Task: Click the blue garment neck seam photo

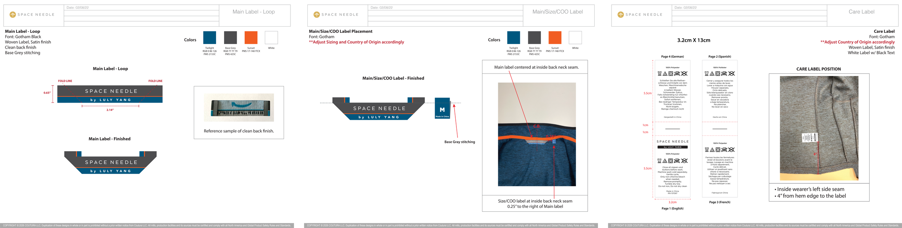Action: tap(537, 134)
